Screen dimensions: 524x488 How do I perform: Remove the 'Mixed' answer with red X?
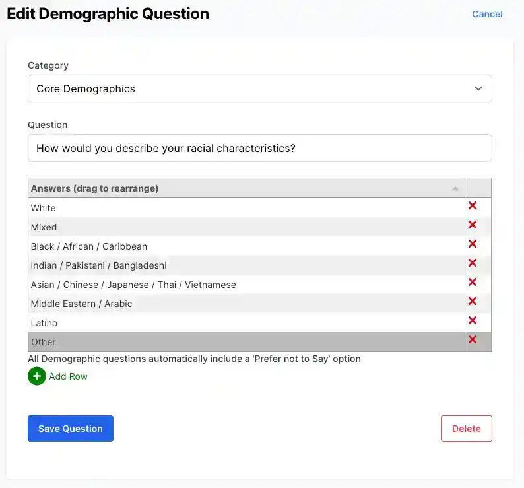click(473, 225)
